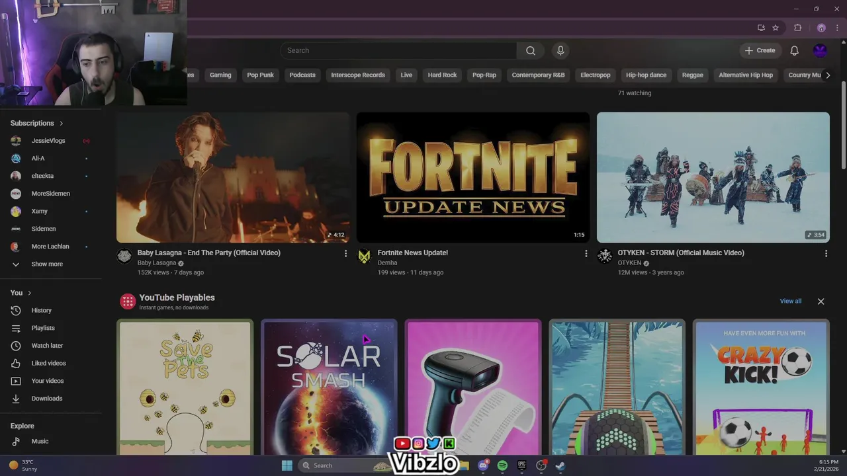
Task: Start voice search with microphone icon
Action: pyautogui.click(x=560, y=50)
